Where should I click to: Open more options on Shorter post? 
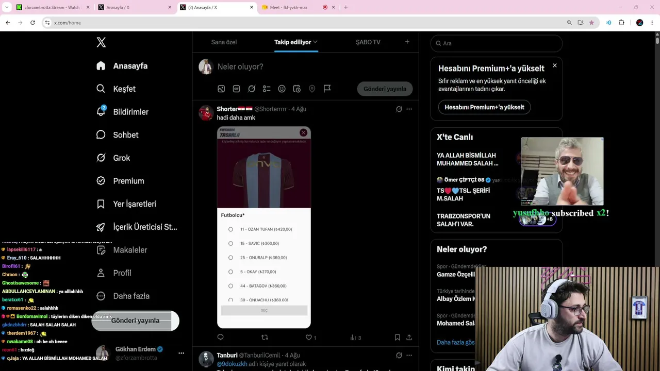[409, 109]
